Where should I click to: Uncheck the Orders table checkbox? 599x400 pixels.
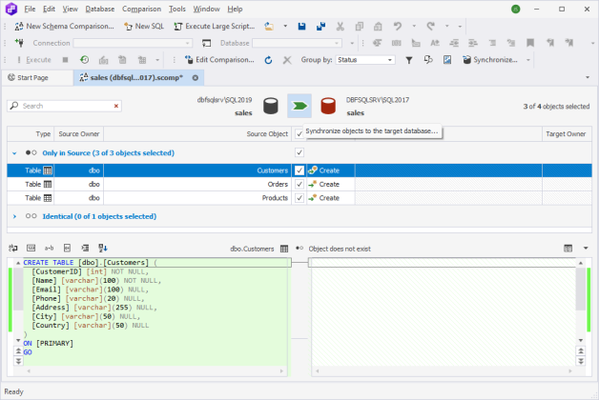pos(299,184)
